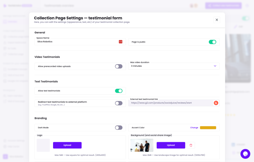Click Change next to Accent Color
The width and height of the screenshot is (254, 162).
194,128
